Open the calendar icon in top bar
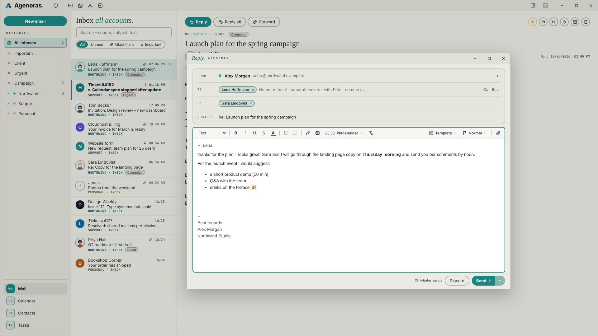 (80, 6)
